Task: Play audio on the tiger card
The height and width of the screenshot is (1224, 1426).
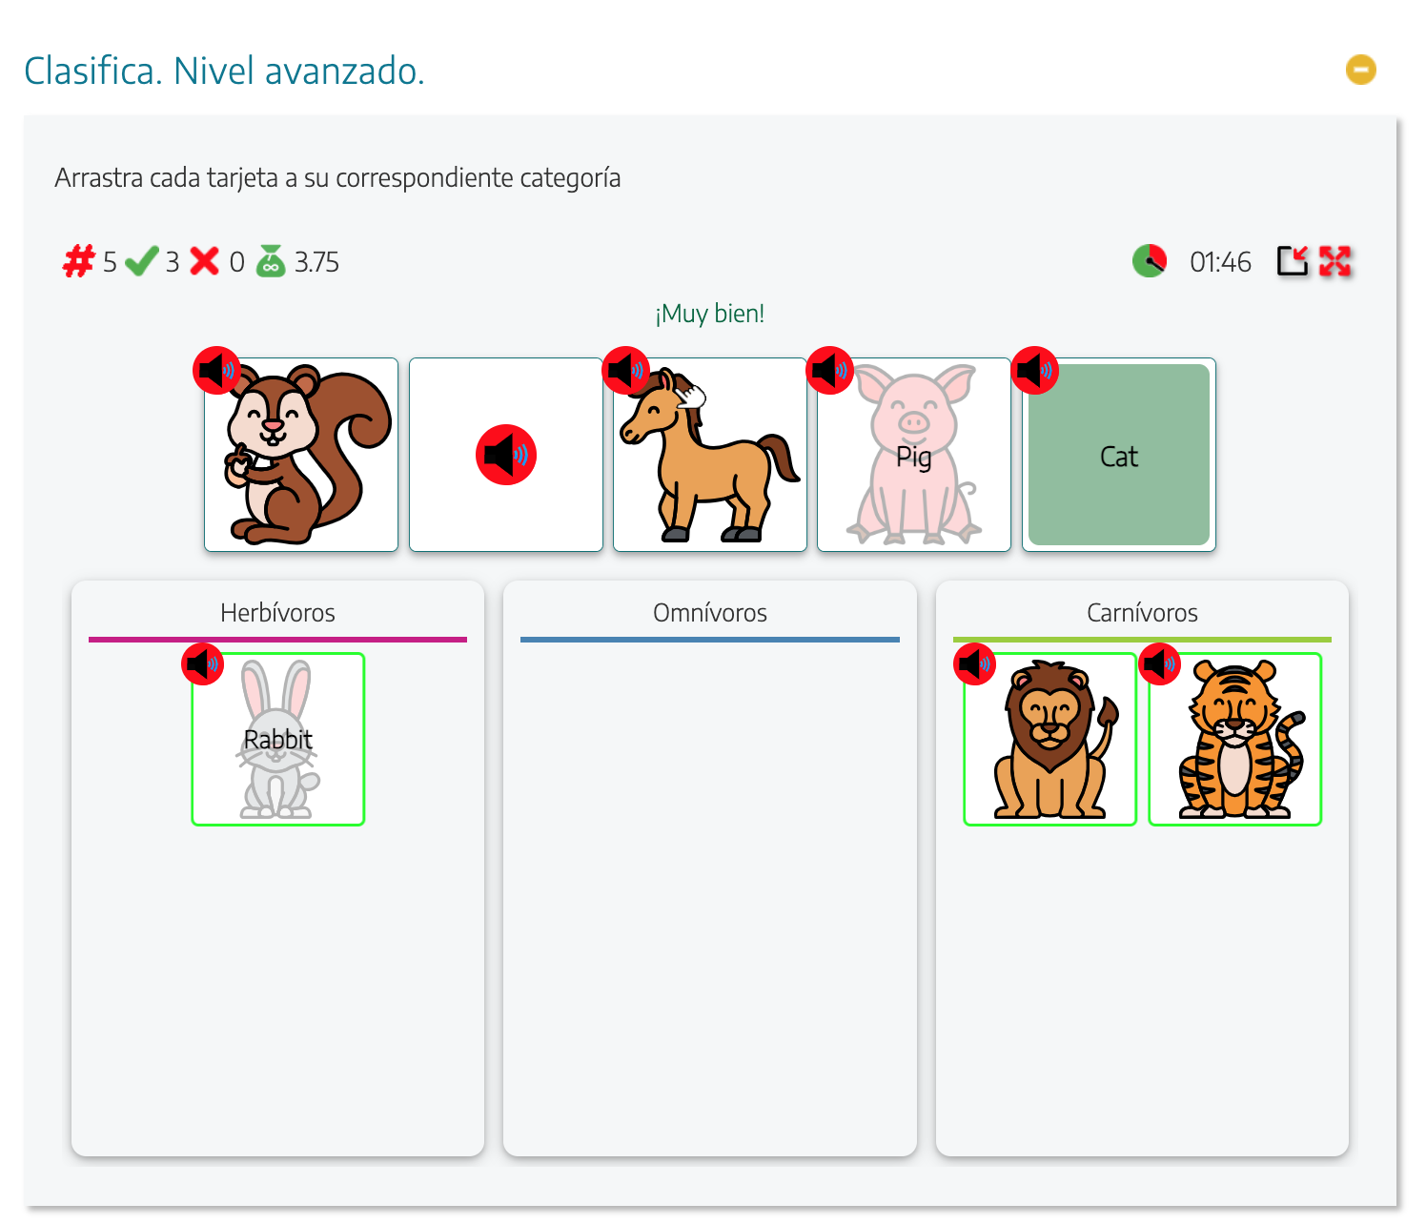Action: (1162, 664)
